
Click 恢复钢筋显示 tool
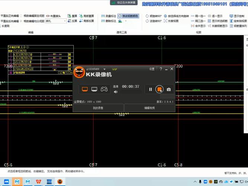pyautogui.click(x=218, y=26)
